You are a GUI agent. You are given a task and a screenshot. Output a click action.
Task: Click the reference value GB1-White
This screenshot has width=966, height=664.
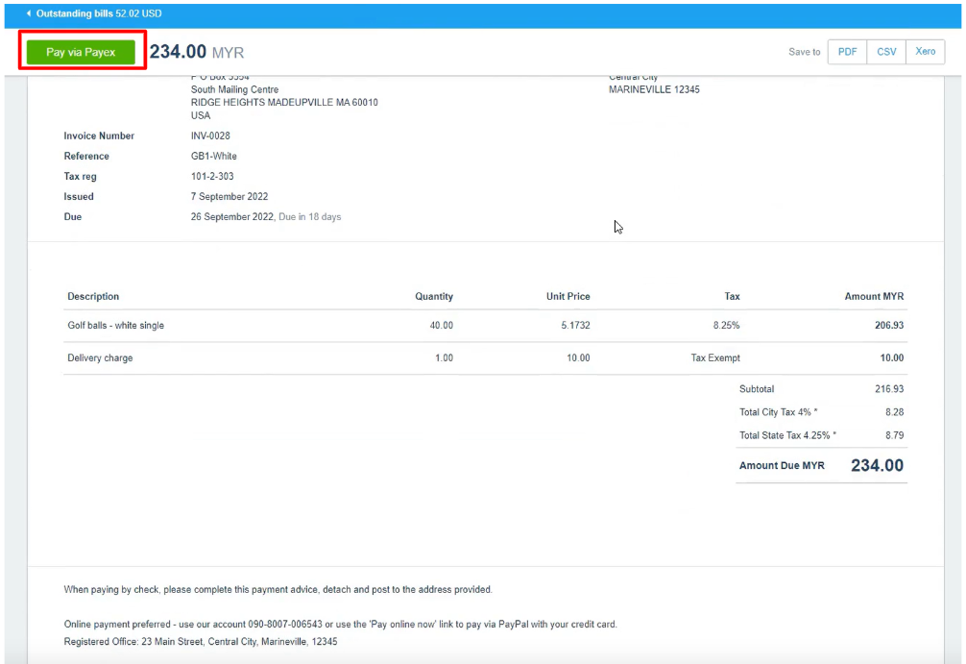pyautogui.click(x=214, y=157)
